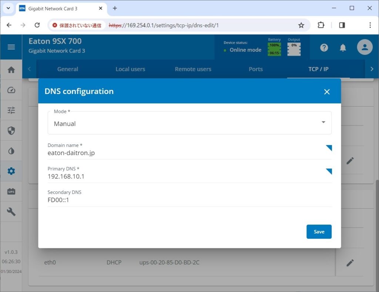This screenshot has height=292, width=379.
Task: Open the UPS card icon in sidebar
Action: 11,191
